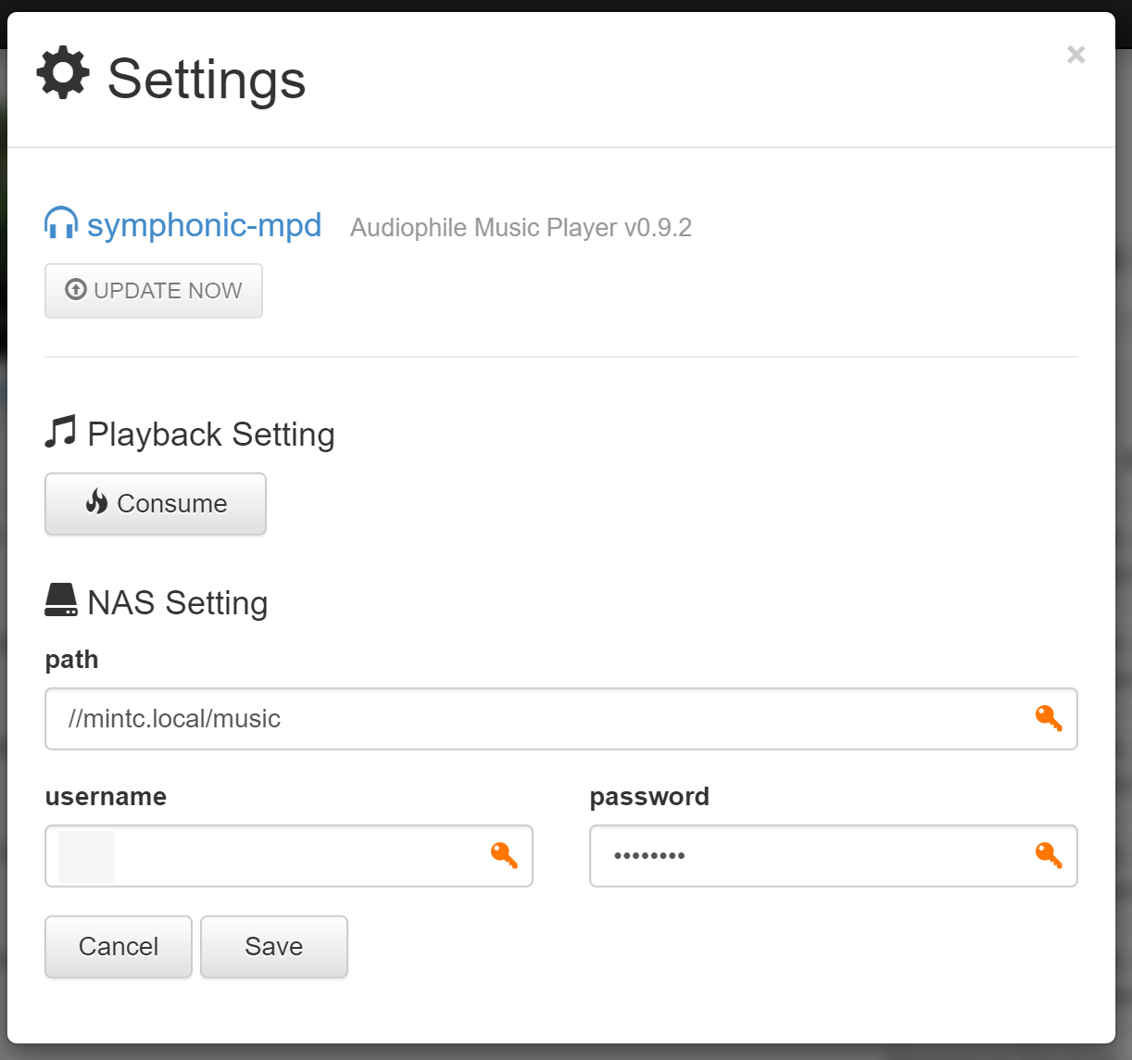The image size is (1132, 1060).
Task: Click the Settings gear icon in header
Action: point(63,73)
